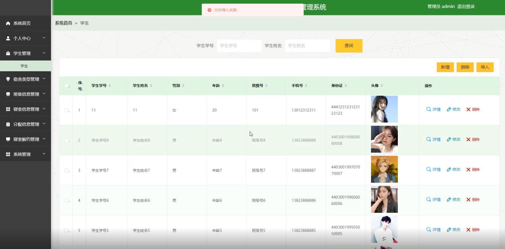Click the icon beside 寝室解约管理
Viewport: 505px width, 249px height.
click(x=8, y=139)
